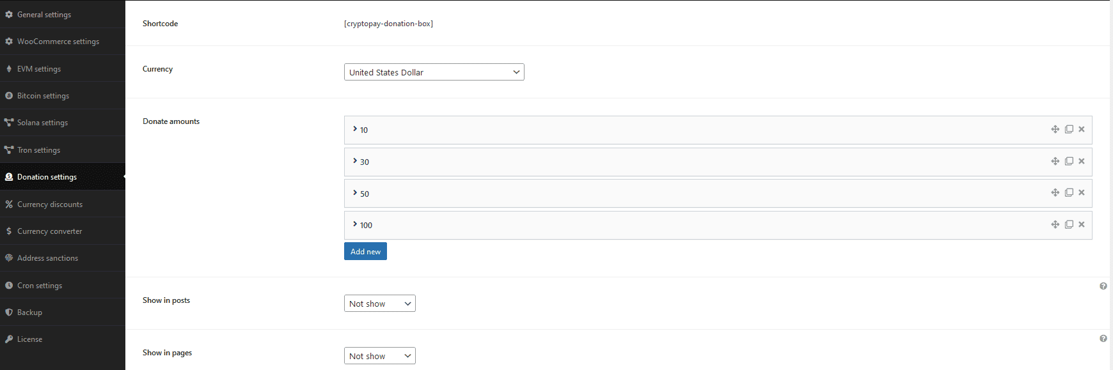
Task: Click the Donation settings icon
Action: 9,177
